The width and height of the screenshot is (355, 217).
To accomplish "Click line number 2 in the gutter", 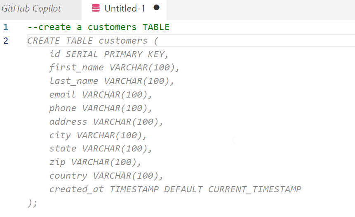I will pyautogui.click(x=6, y=41).
